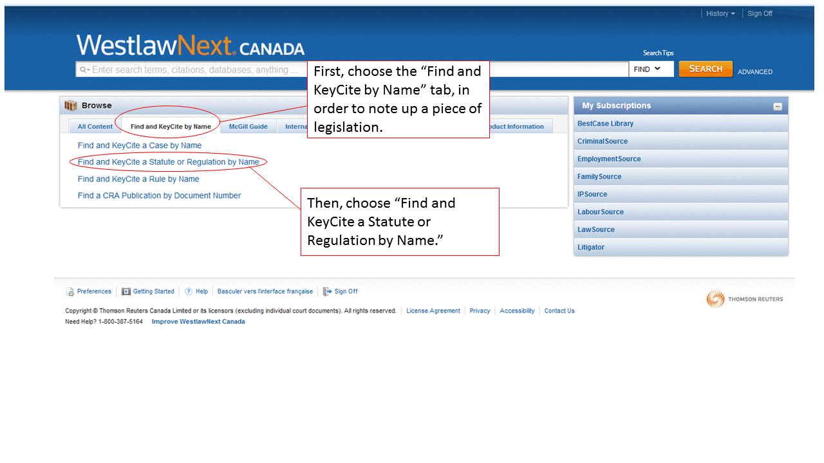
Task: Click the orange SEARCH button
Action: click(x=706, y=69)
